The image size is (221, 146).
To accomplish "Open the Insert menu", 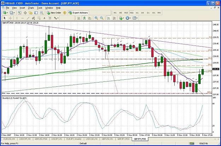I will tap(22, 8).
